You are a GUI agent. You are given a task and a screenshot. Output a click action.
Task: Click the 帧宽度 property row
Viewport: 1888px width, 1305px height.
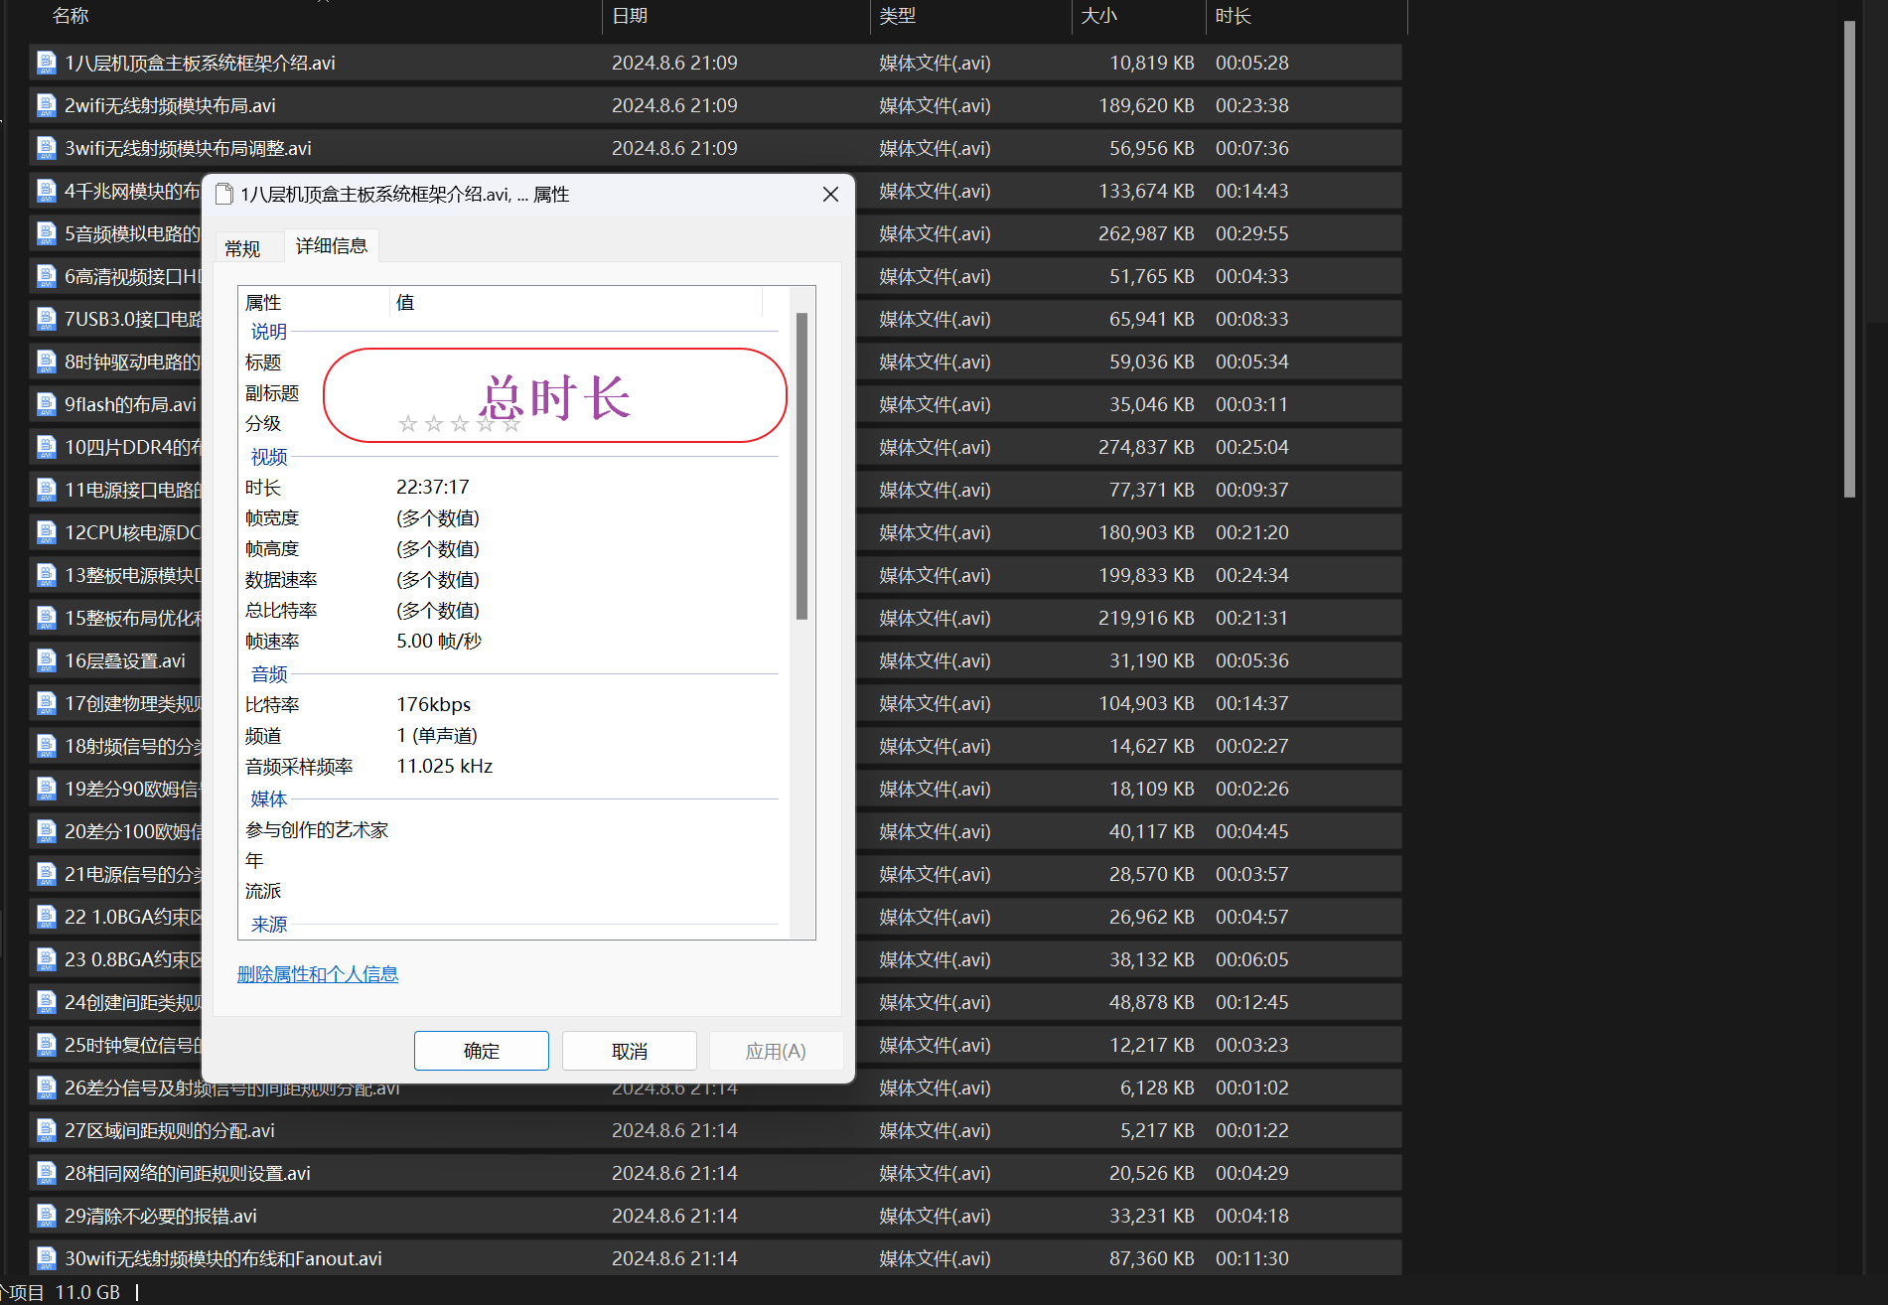(510, 517)
